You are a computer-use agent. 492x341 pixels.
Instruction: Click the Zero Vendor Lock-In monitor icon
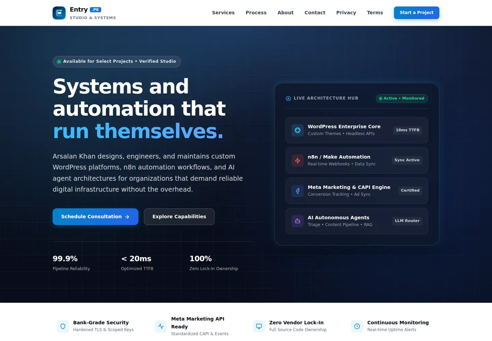click(x=259, y=326)
